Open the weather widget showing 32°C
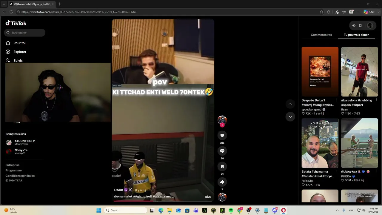The image size is (382, 215). click(x=11, y=210)
